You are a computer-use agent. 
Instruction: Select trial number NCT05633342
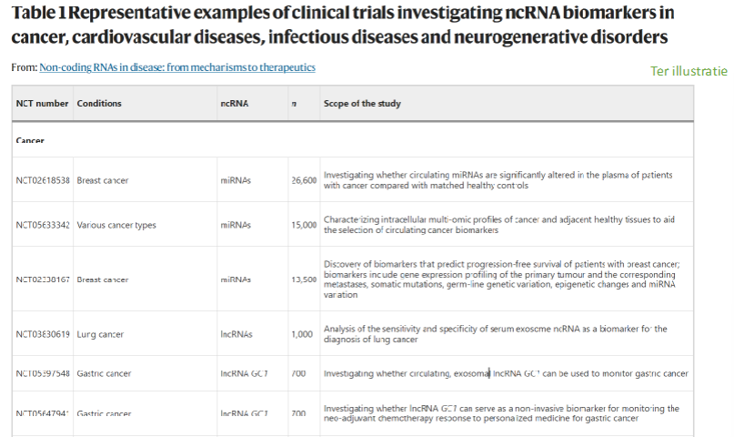43,225
